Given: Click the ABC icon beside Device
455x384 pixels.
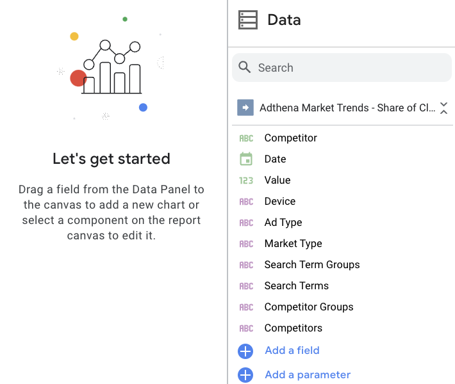Looking at the screenshot, I should pos(246,202).
